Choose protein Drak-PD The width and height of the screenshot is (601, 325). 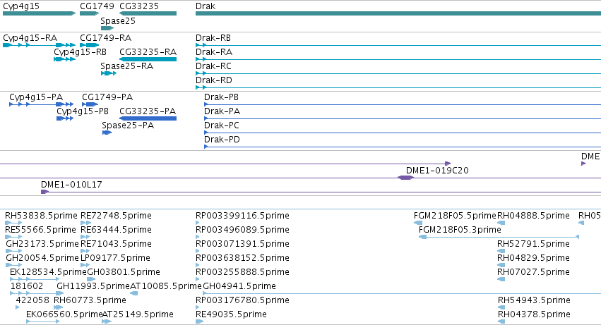tap(222, 140)
